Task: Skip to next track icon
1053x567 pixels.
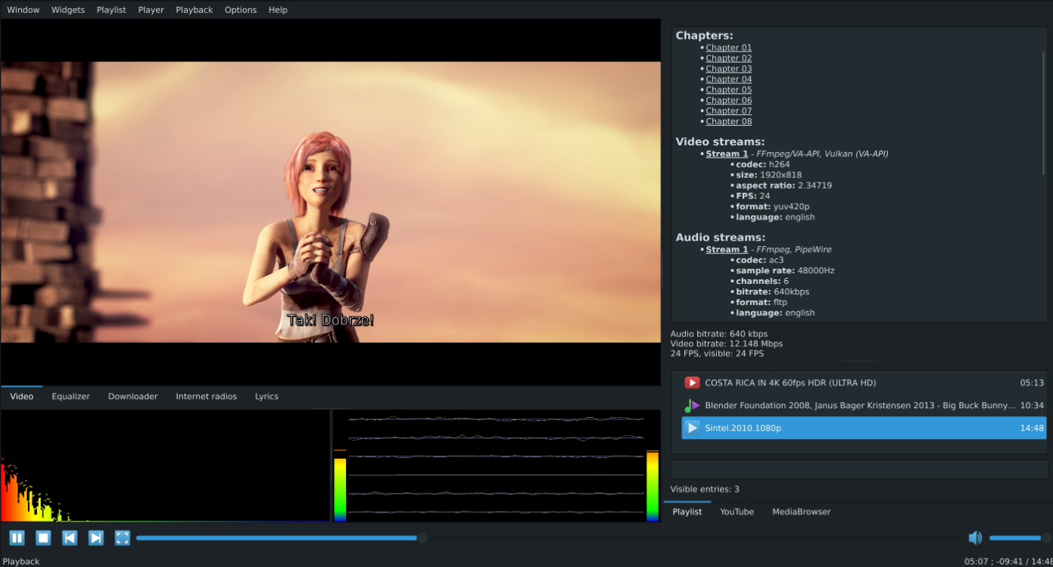Action: (x=95, y=537)
